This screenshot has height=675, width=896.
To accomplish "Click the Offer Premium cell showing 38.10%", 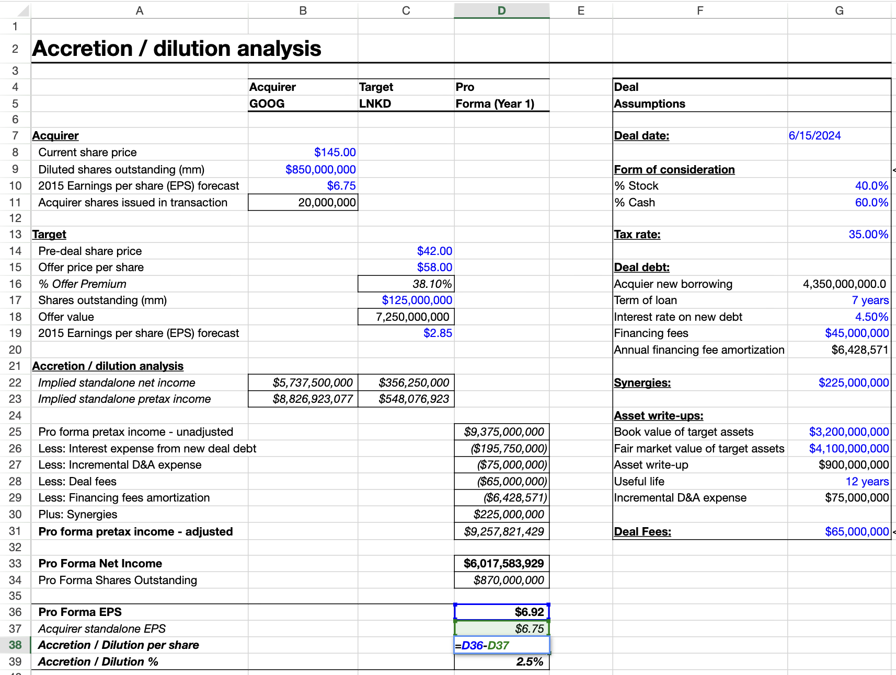I will (x=406, y=284).
